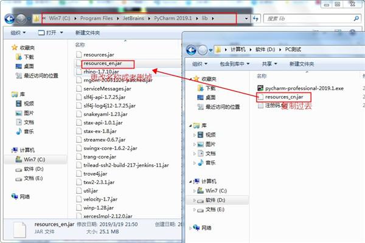Expand the 视频 library node in right window
The image size is (365, 243).
click(x=195, y=135)
